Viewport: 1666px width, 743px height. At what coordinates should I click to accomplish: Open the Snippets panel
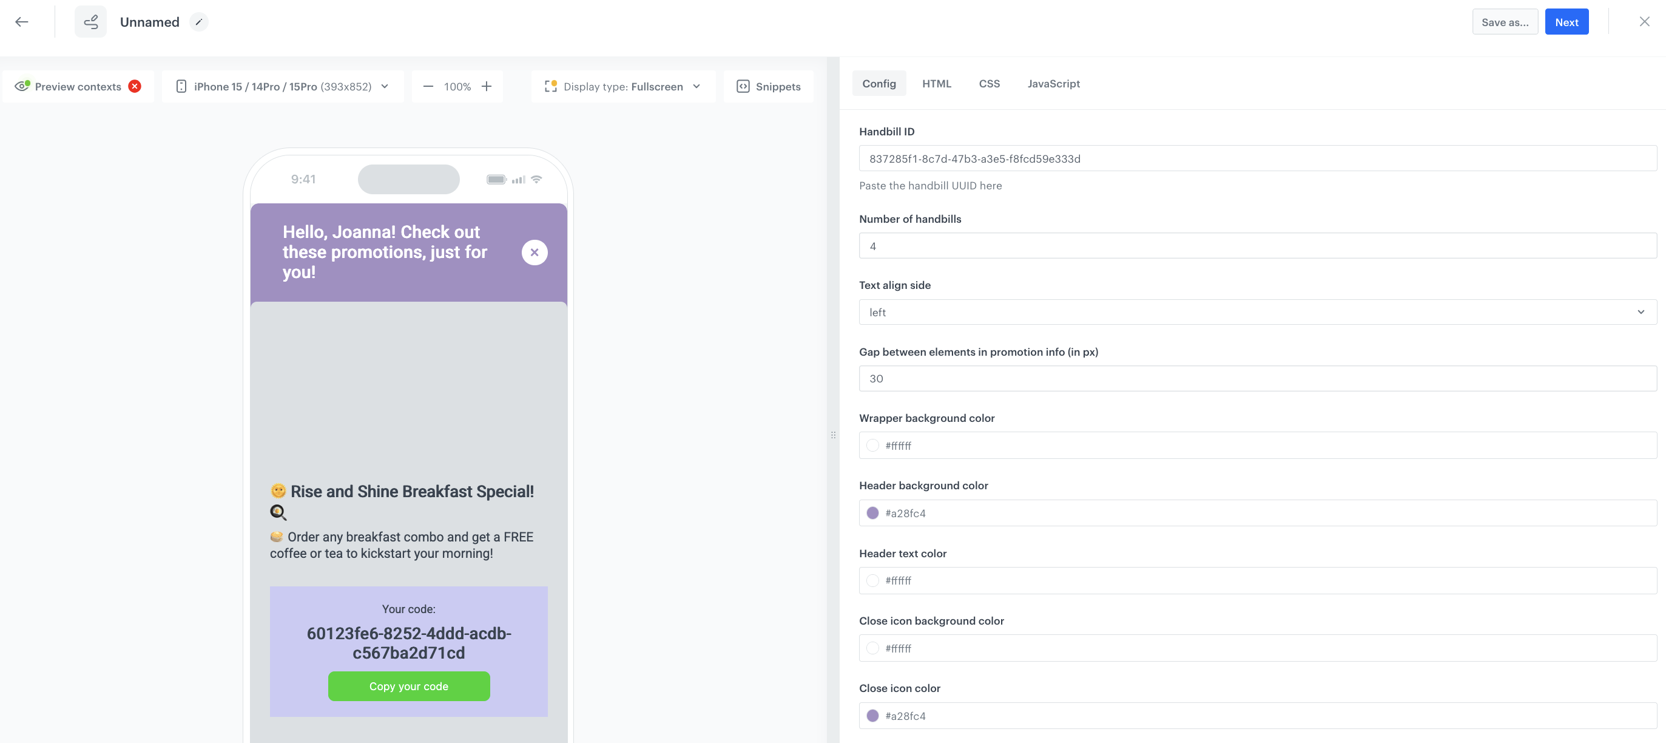[x=769, y=86]
